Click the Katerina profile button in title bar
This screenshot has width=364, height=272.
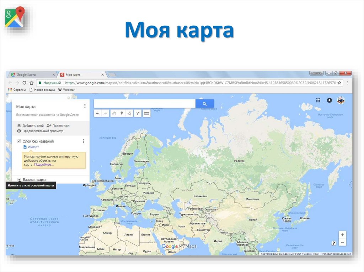coord(316,73)
